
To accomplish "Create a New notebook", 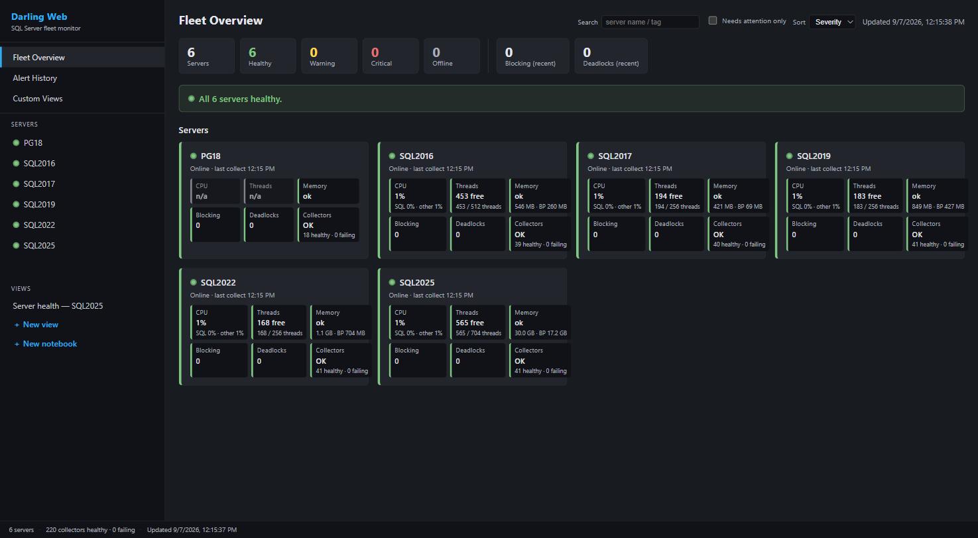I will 46,344.
